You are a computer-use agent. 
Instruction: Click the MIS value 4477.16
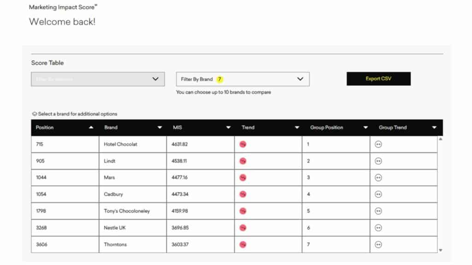(x=179, y=178)
